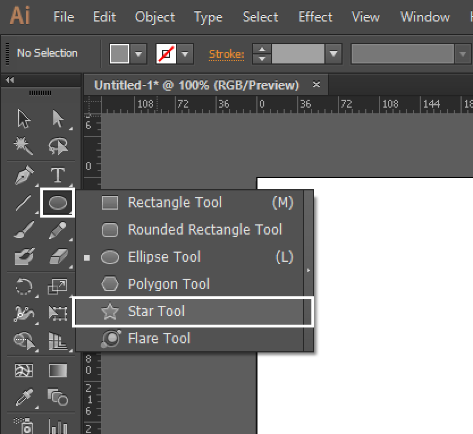Select the Lasso tool

[58, 146]
